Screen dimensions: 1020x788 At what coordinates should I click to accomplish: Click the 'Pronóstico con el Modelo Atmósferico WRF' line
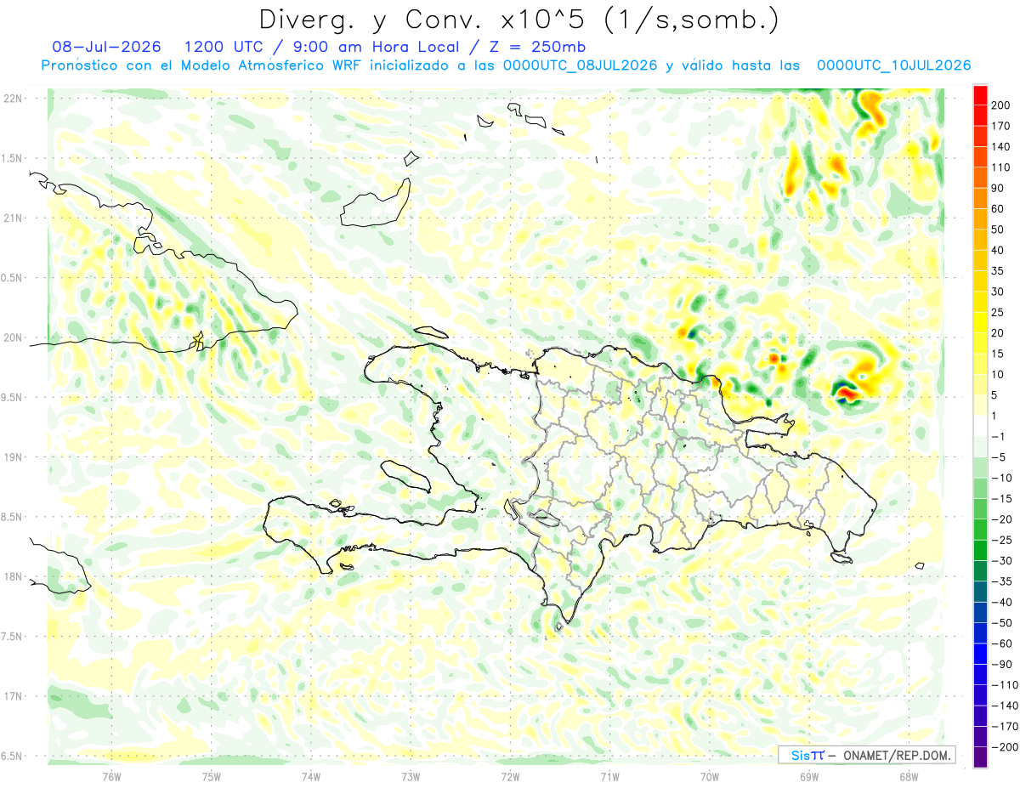pyautogui.click(x=202, y=65)
